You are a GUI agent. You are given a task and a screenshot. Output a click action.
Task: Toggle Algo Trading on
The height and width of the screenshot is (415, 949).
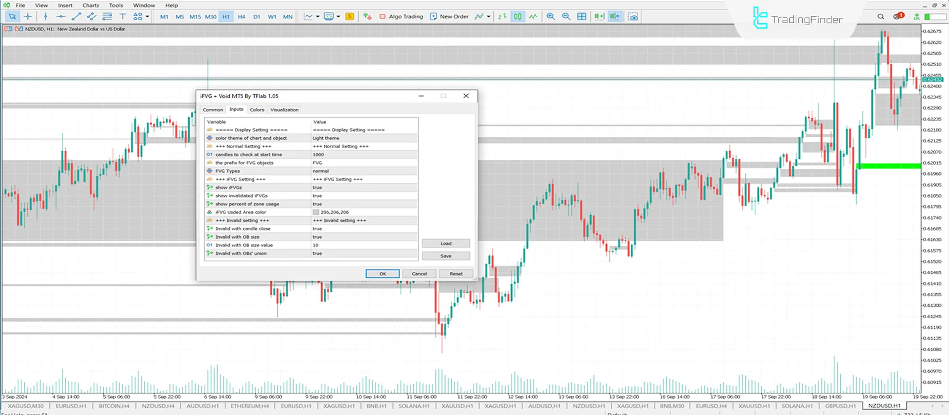pos(401,16)
